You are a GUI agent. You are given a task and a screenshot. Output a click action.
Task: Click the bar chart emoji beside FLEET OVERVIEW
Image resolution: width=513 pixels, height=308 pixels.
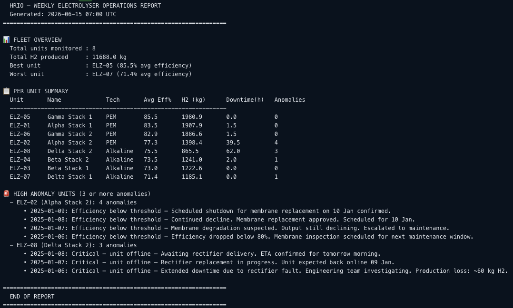coord(6,40)
